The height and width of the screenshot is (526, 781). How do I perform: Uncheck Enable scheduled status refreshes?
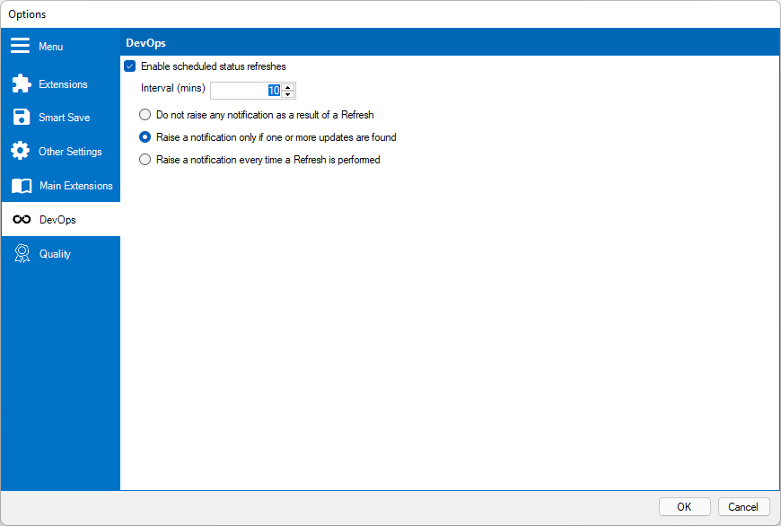130,66
